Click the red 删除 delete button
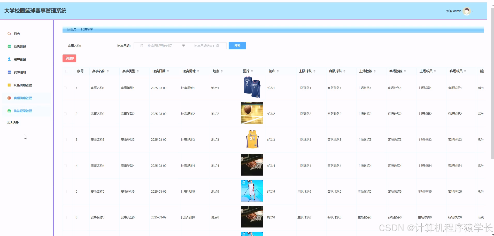This screenshot has height=236, width=494. pyautogui.click(x=69, y=58)
